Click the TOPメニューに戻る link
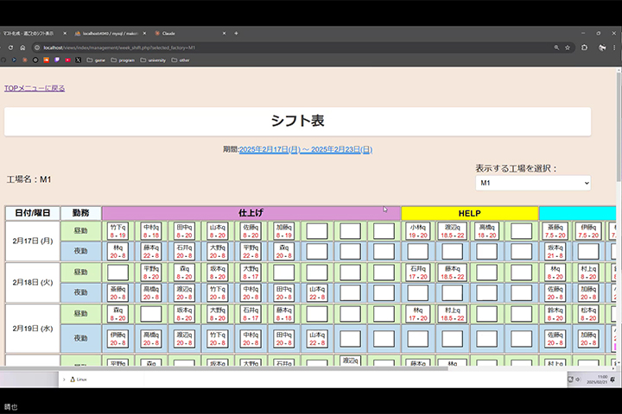This screenshot has width=622, height=414. click(x=35, y=88)
